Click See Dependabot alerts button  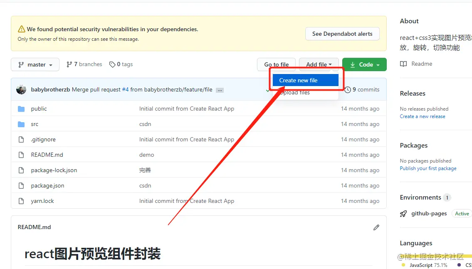point(342,34)
